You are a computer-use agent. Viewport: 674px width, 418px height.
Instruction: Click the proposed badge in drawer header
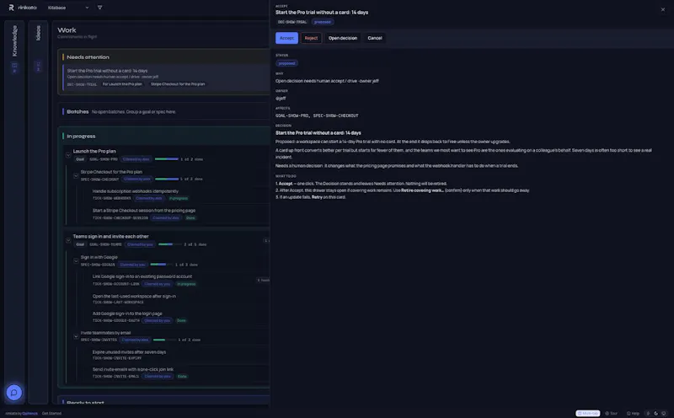pyautogui.click(x=323, y=22)
